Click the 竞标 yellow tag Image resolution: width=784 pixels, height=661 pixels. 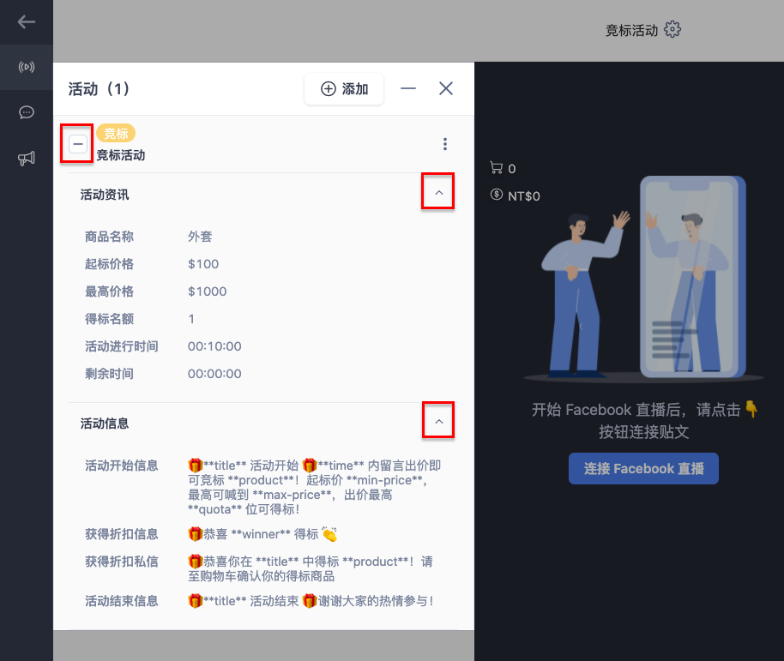point(116,134)
